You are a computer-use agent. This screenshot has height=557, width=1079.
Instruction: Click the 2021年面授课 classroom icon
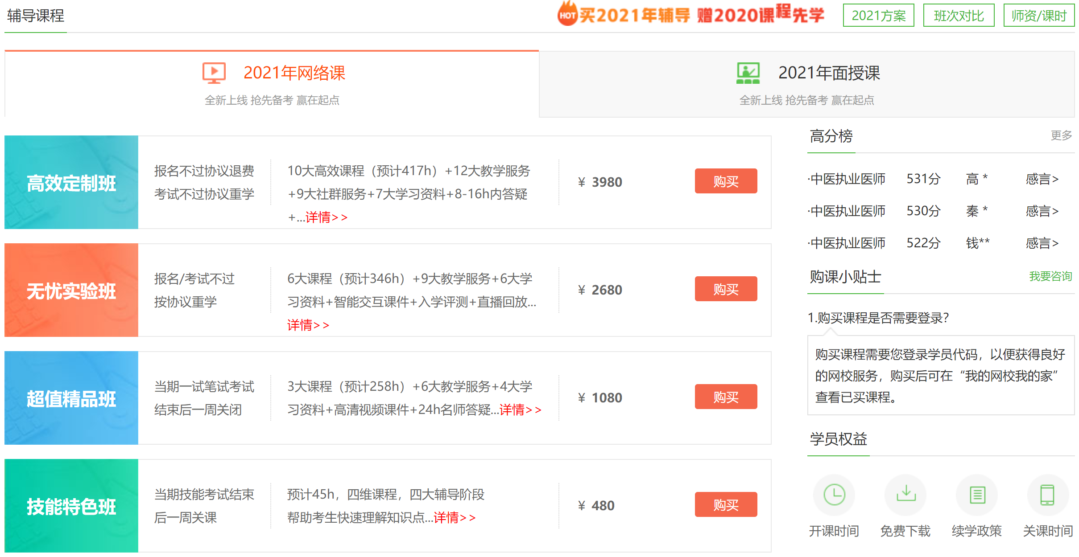click(x=748, y=73)
